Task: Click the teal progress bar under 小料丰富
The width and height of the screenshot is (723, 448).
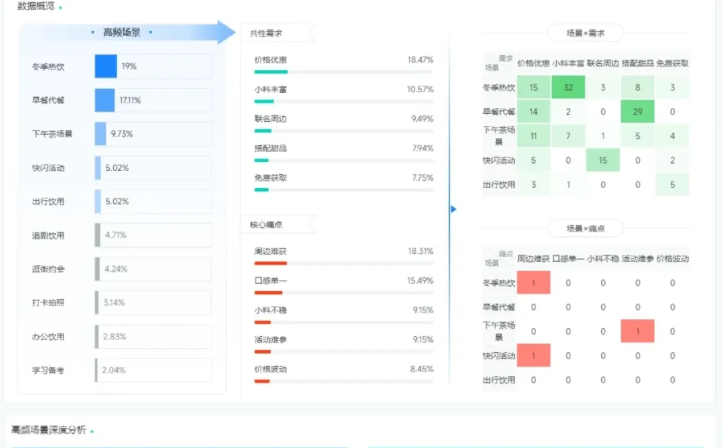Action: [x=264, y=102]
